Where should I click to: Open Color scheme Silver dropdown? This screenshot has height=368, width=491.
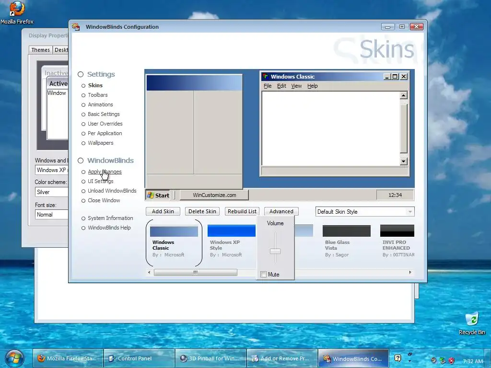click(x=52, y=192)
